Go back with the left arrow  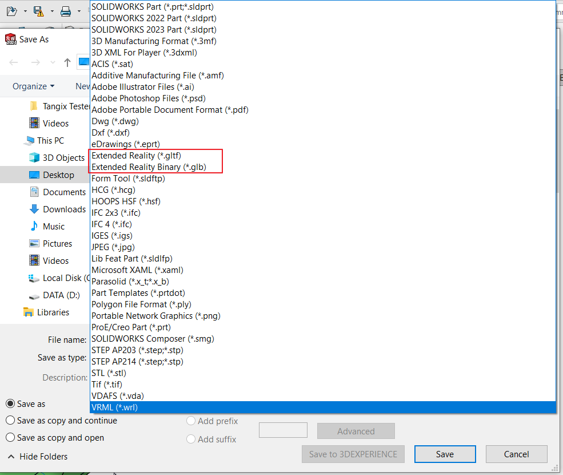click(14, 62)
